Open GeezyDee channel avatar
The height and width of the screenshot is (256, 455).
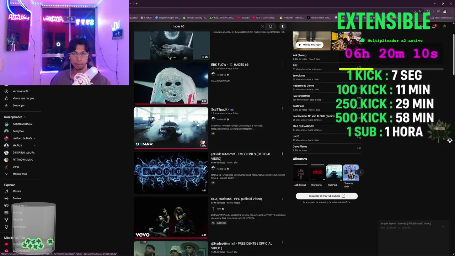pyautogui.click(x=6, y=131)
